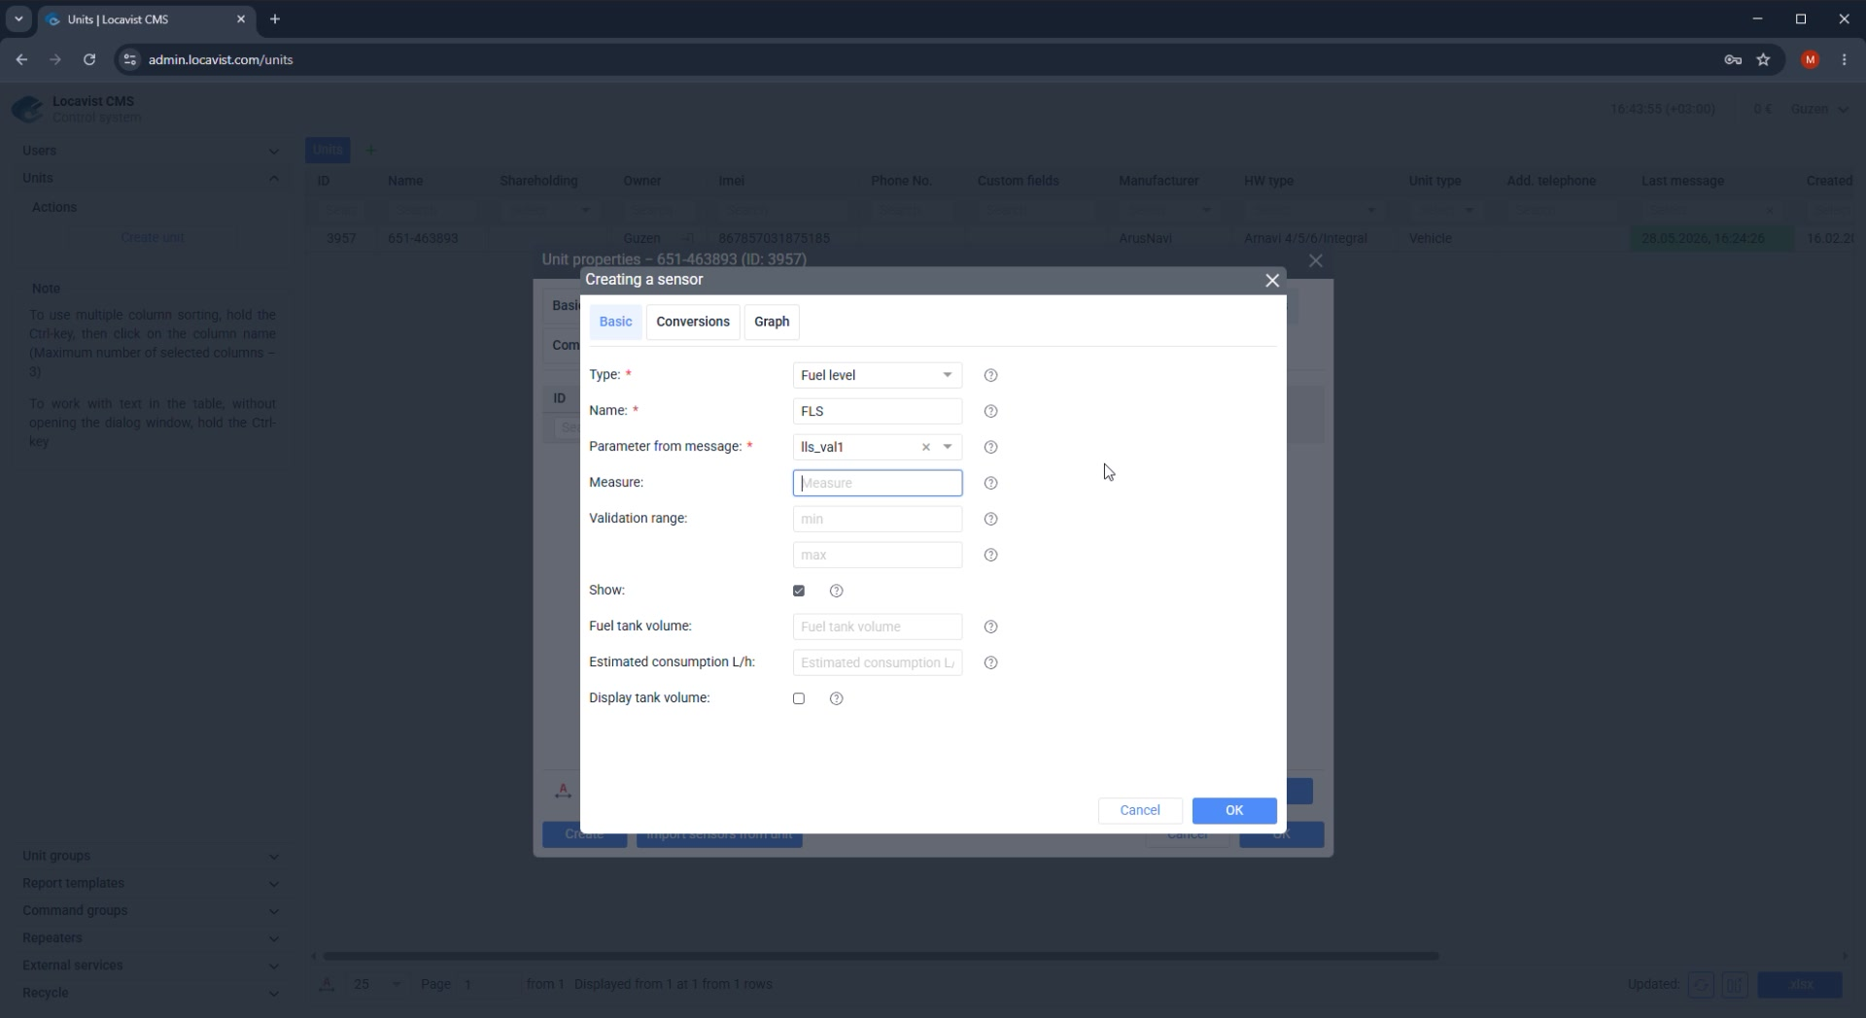Viewport: 1866px width, 1018px height.
Task: Click the Page number field
Action: (x=488, y=985)
